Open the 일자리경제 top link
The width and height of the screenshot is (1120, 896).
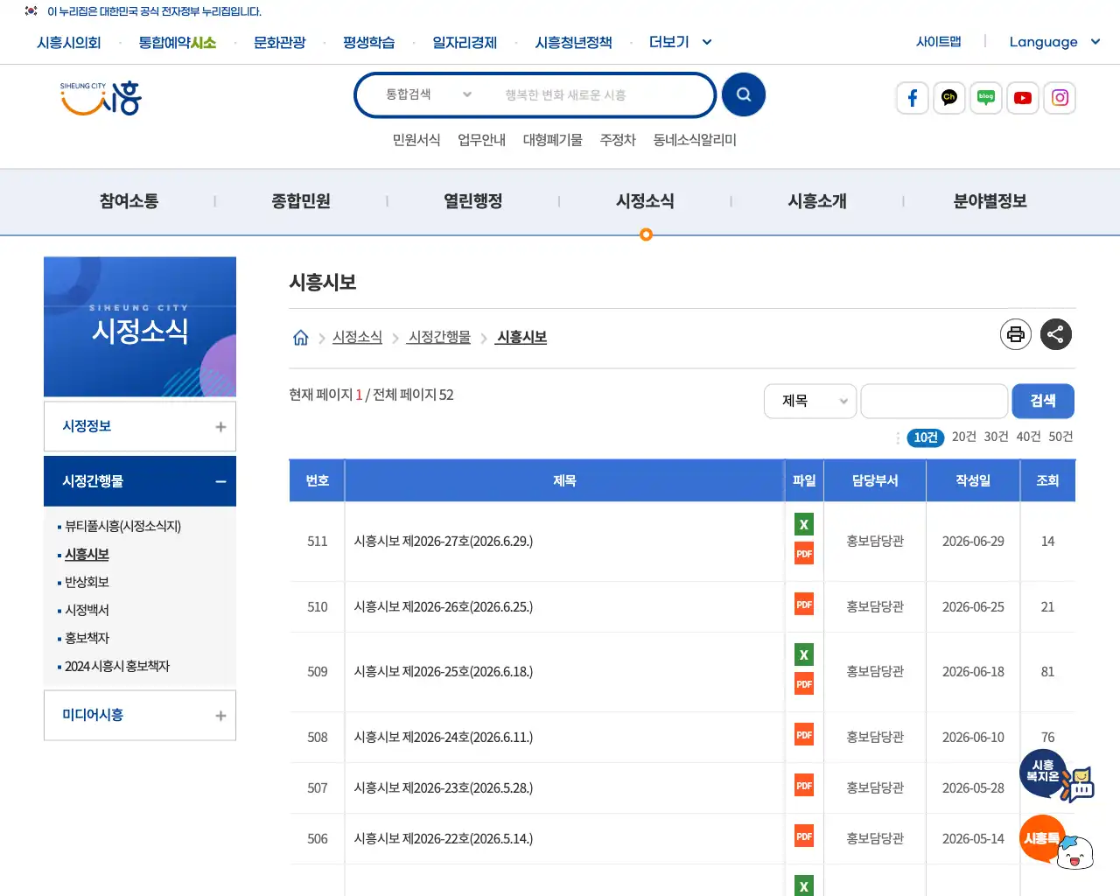[x=465, y=42]
